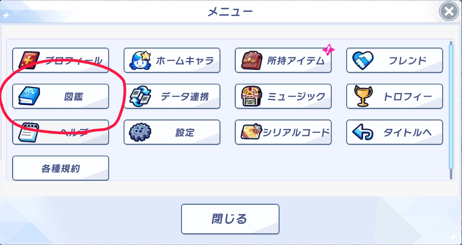
Task: Select the データ連携 label text
Action: coord(185,96)
